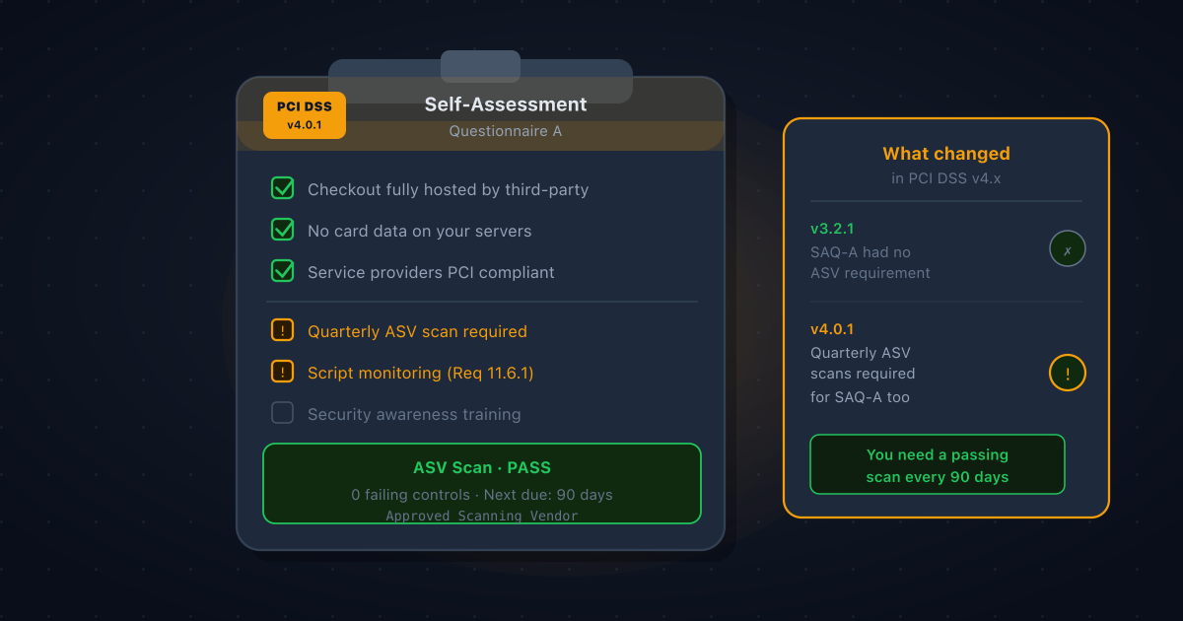Click Approved Scanning Vendor caption
This screenshot has height=621, width=1183.
click(x=482, y=516)
